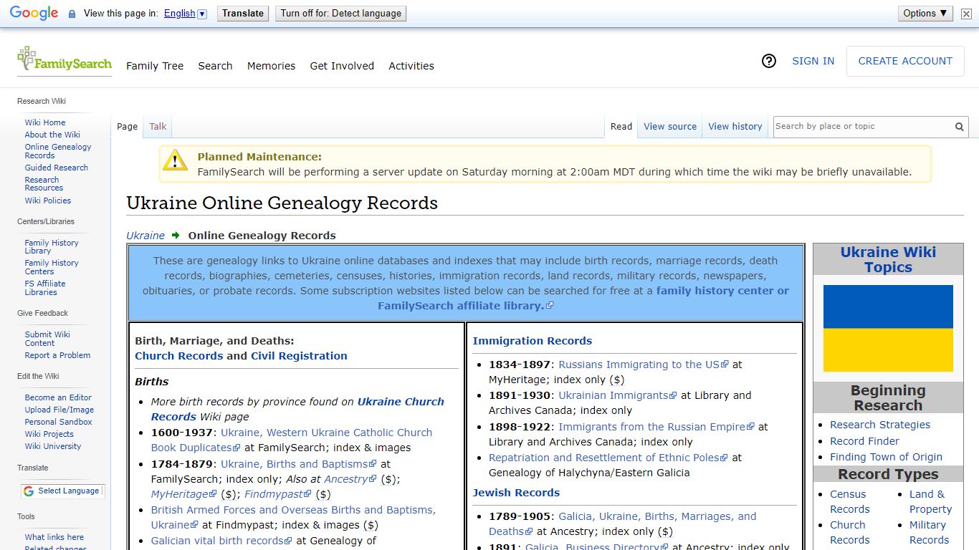Click the Planned Maintenance warning icon
This screenshot has height=550, width=979.
[175, 160]
